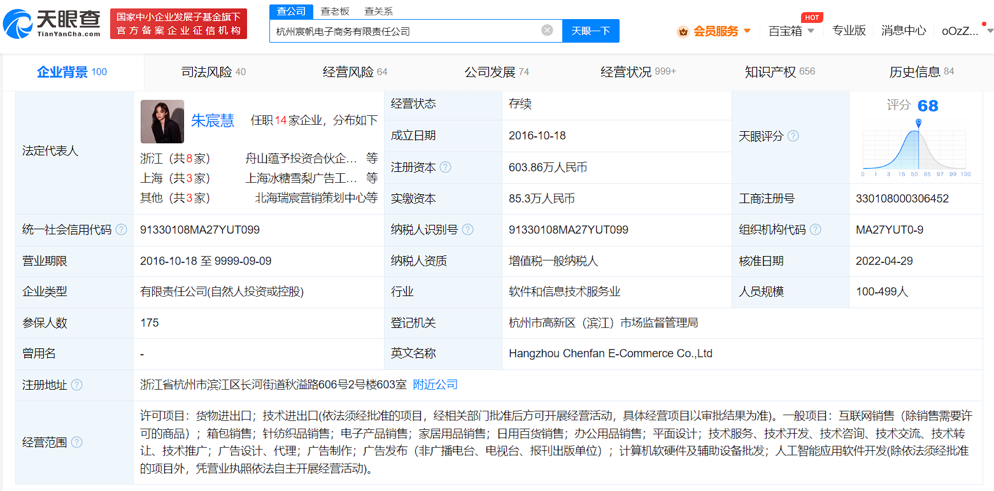Select the 查老板 search mode

(x=335, y=11)
